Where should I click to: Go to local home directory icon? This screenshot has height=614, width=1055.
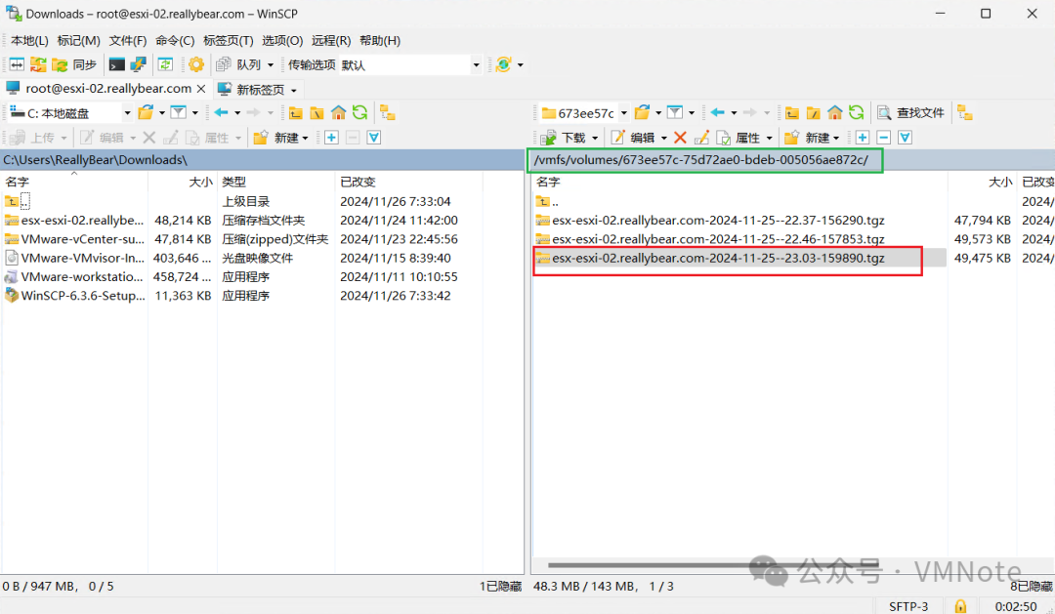click(338, 112)
